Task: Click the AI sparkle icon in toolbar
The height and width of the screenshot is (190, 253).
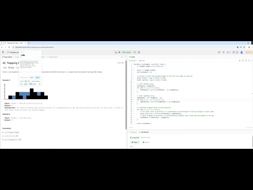Action: click(139, 52)
